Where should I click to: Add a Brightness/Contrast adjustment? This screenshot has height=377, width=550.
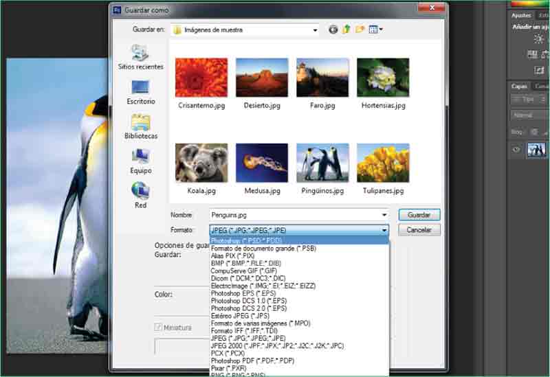539,39
